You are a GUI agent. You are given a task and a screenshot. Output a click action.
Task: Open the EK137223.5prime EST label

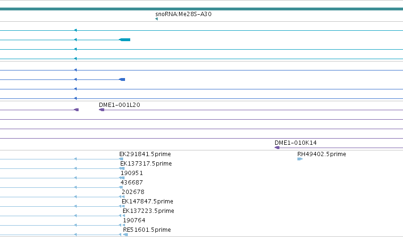point(148,211)
